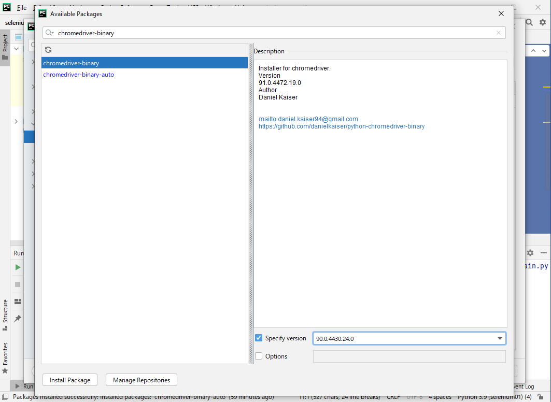Viewport: 551px width, 402px height.
Task: Click the magnifier icon in package search
Action: pyautogui.click(x=49, y=33)
